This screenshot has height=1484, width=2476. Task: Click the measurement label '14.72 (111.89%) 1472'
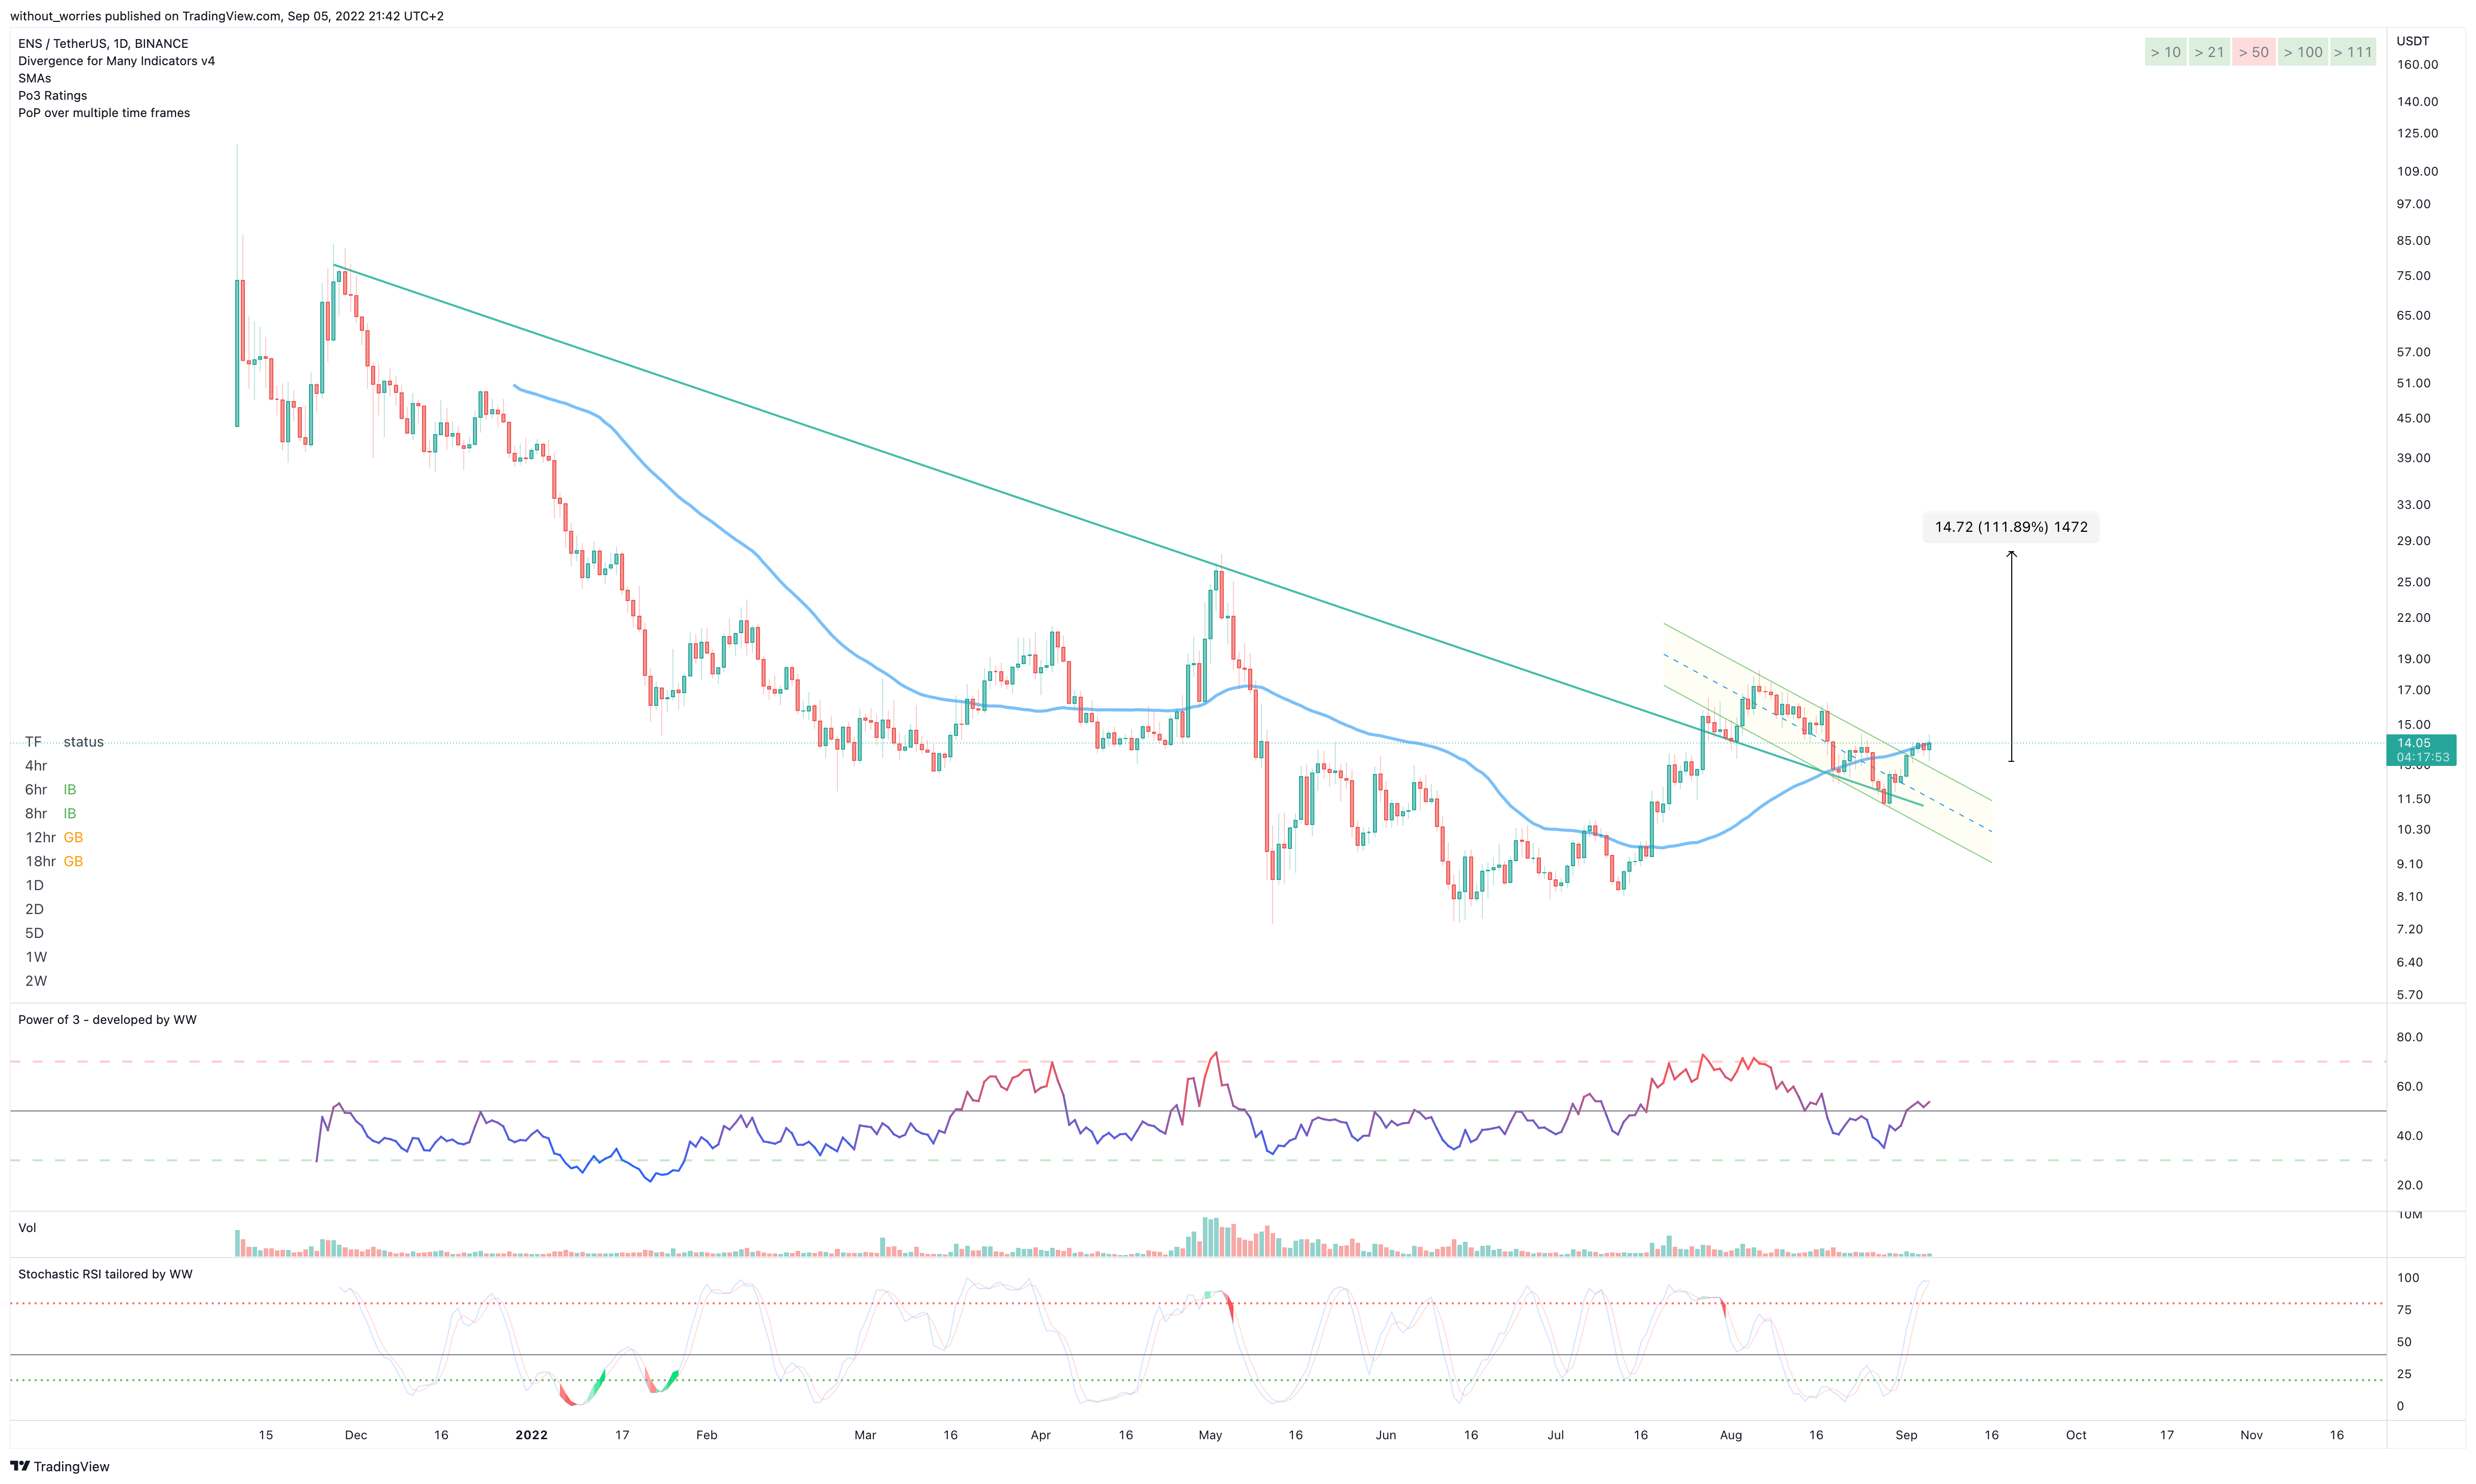(2011, 527)
